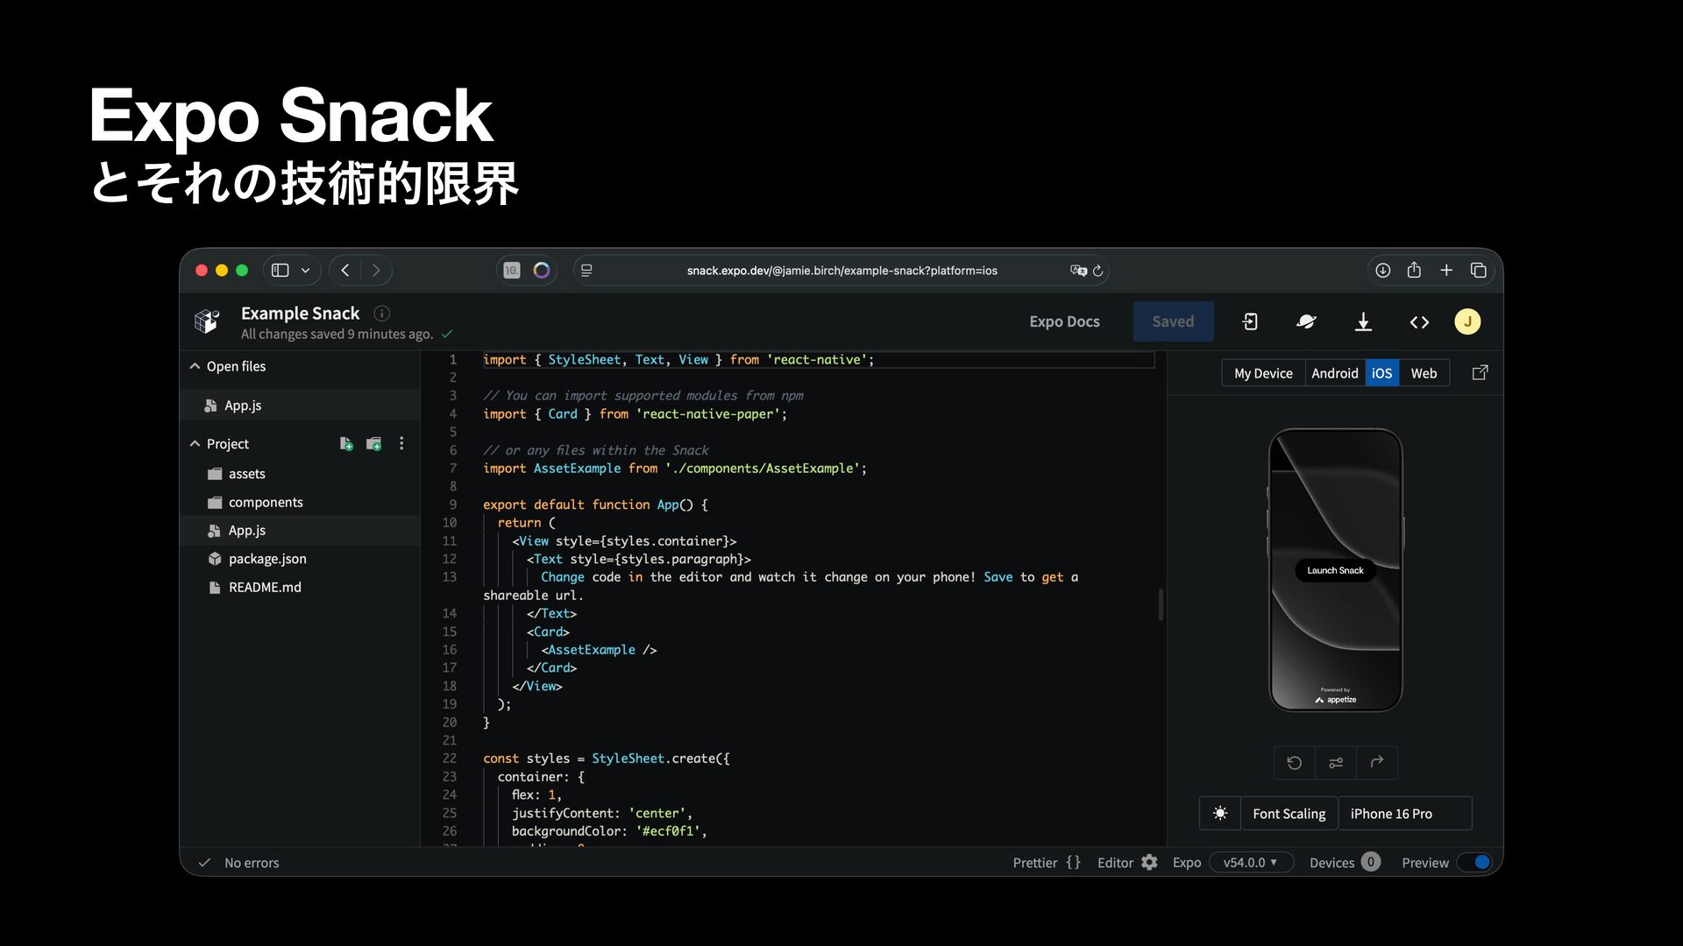The width and height of the screenshot is (1683, 946).
Task: Click the download snack icon in header
Action: click(x=1363, y=322)
